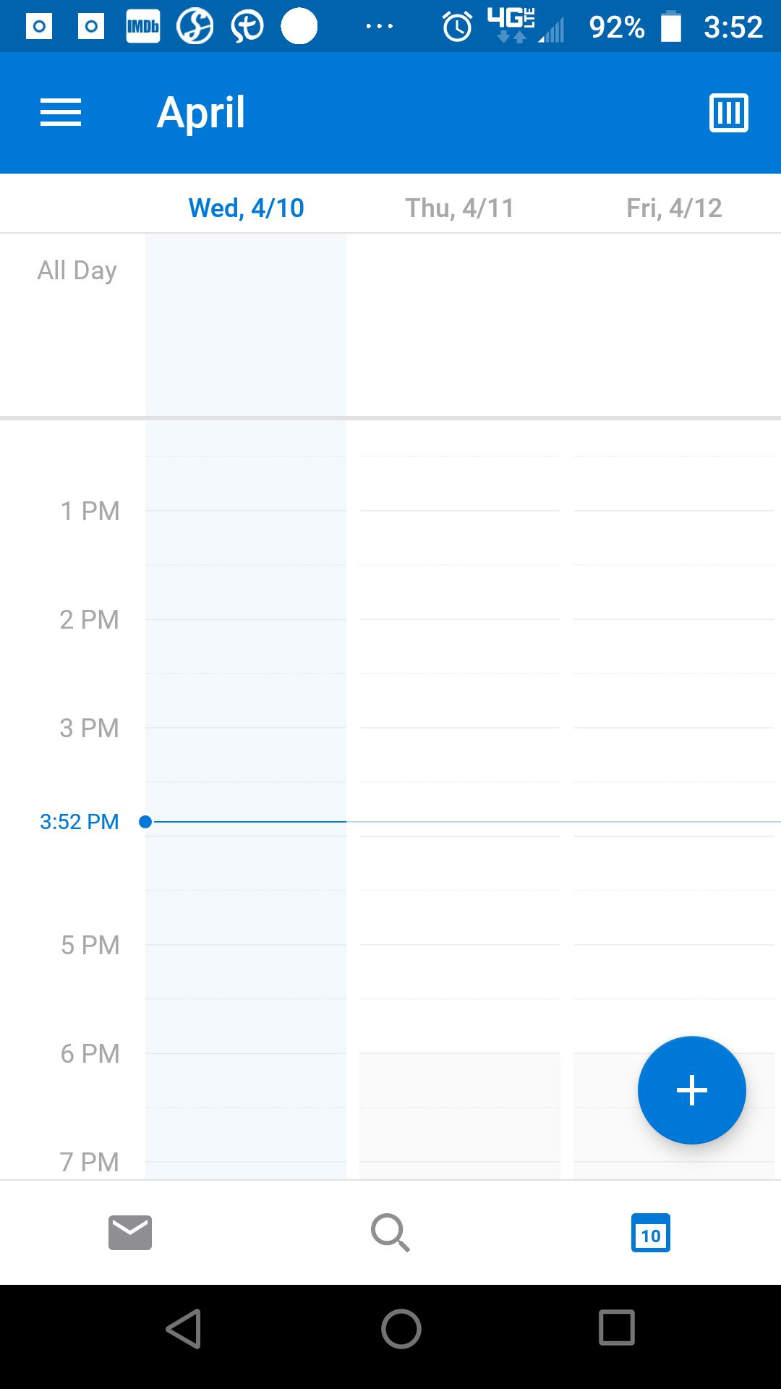Tap the alarm clock icon in status bar
This screenshot has width=781, height=1389.
pyautogui.click(x=457, y=27)
